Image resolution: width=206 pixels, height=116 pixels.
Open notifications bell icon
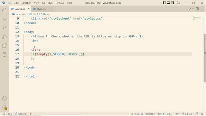[202, 114]
